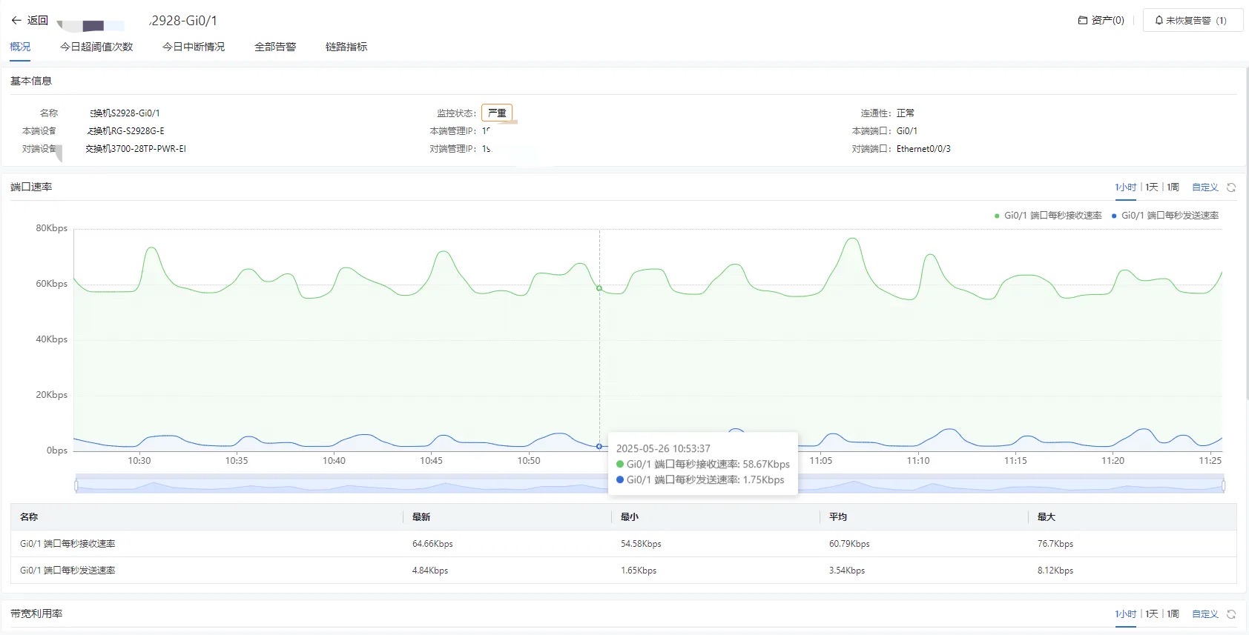
Task: Click the back arrow icon
Action: (16, 21)
